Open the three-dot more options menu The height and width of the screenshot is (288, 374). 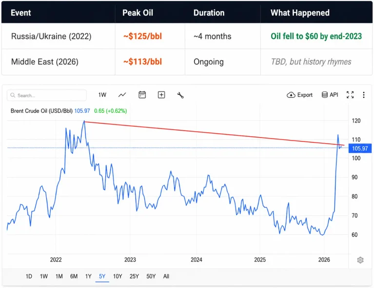point(364,95)
